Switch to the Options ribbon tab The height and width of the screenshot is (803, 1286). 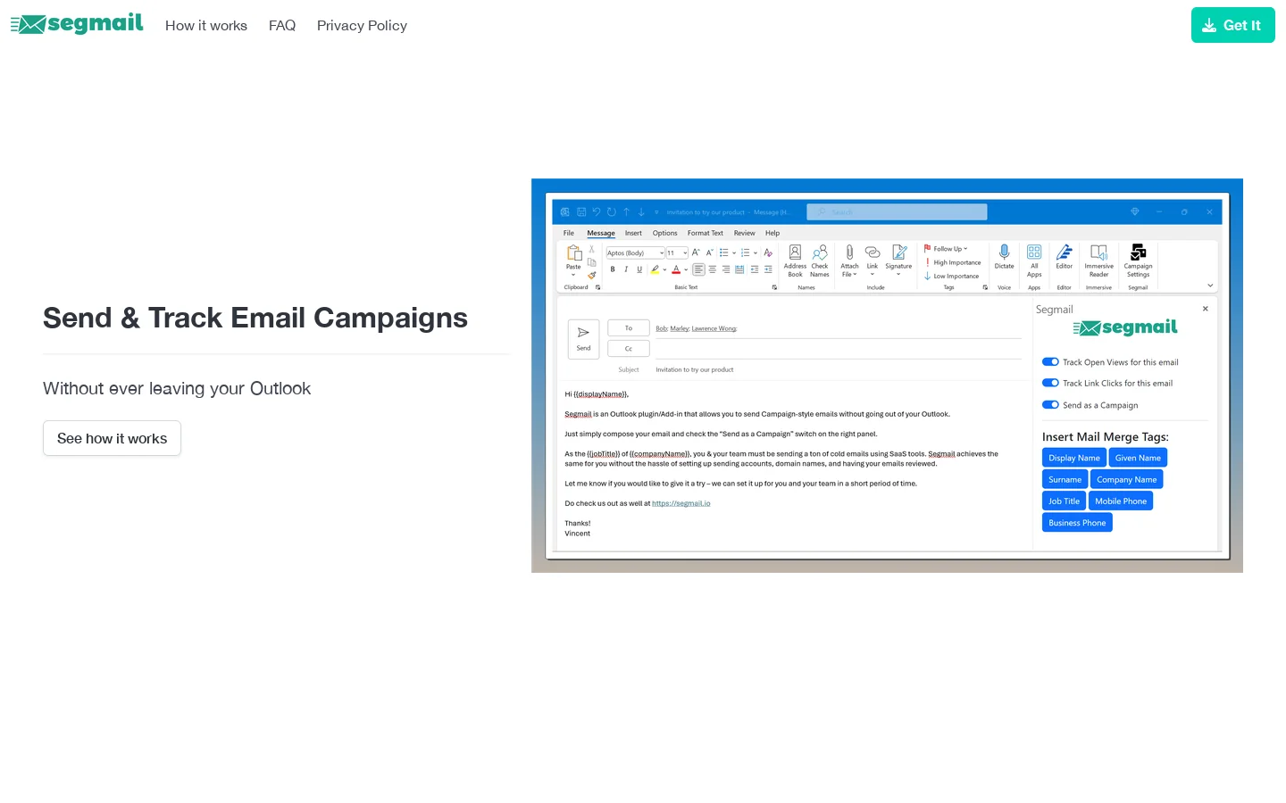[x=665, y=233]
